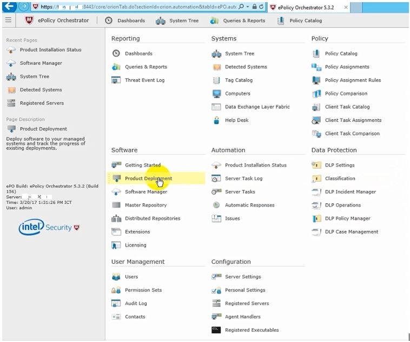Open Server Settings under Configuration
410x342 pixels.
[243, 277]
